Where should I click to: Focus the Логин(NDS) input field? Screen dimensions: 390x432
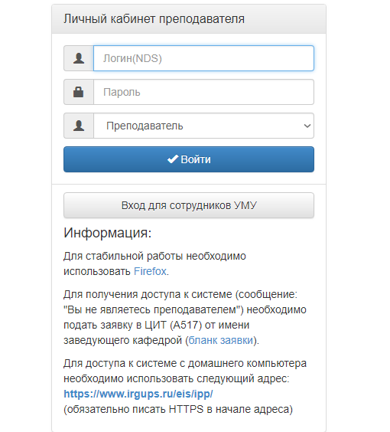(203, 58)
